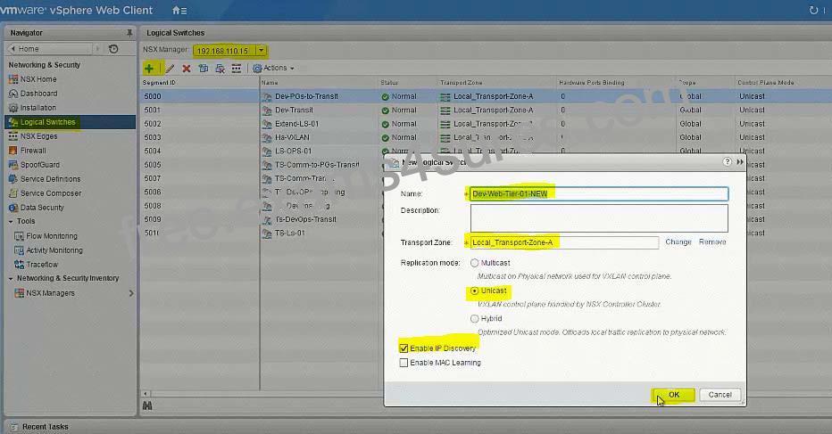Click the red X Delete icon
This screenshot has width=832, height=434.
coord(187,69)
